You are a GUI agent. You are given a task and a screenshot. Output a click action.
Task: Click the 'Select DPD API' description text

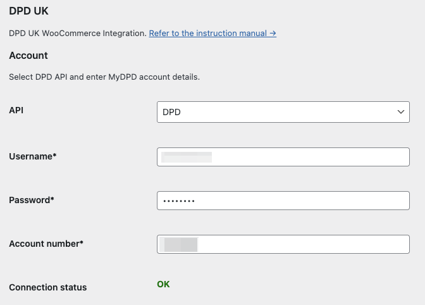coord(104,77)
